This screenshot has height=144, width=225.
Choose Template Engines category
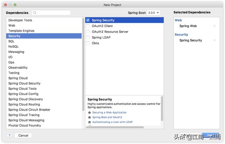(44, 31)
